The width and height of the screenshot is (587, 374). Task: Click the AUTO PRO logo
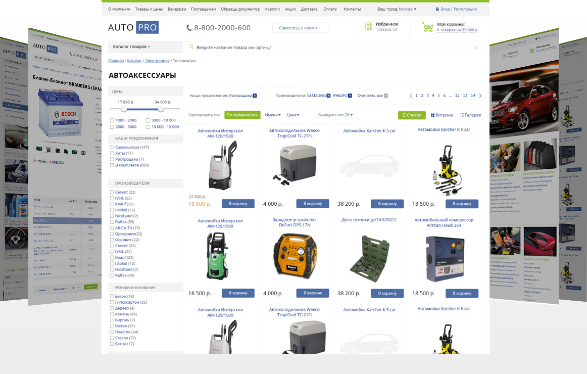tap(133, 28)
